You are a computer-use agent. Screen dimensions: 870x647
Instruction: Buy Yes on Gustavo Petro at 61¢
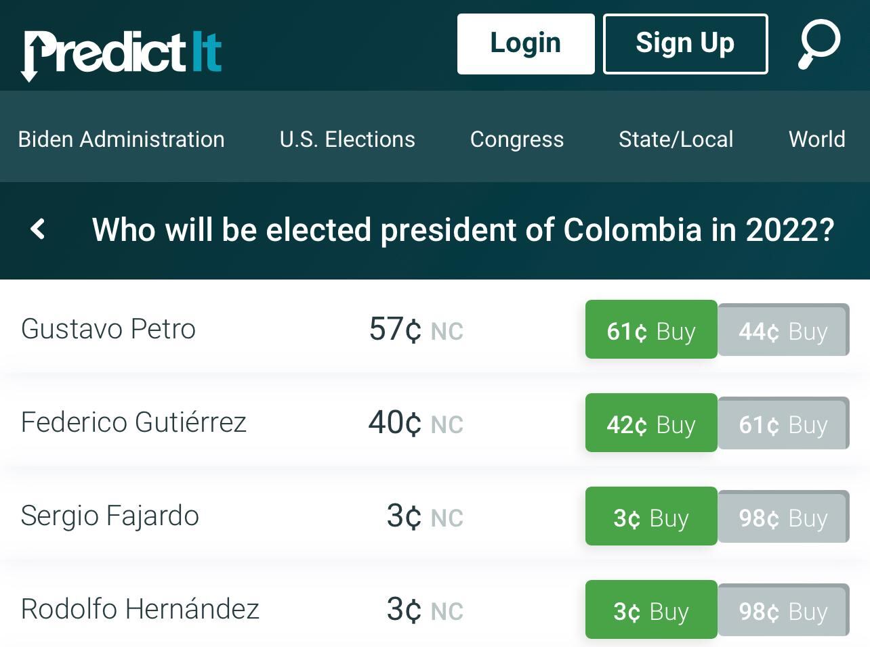tap(650, 330)
